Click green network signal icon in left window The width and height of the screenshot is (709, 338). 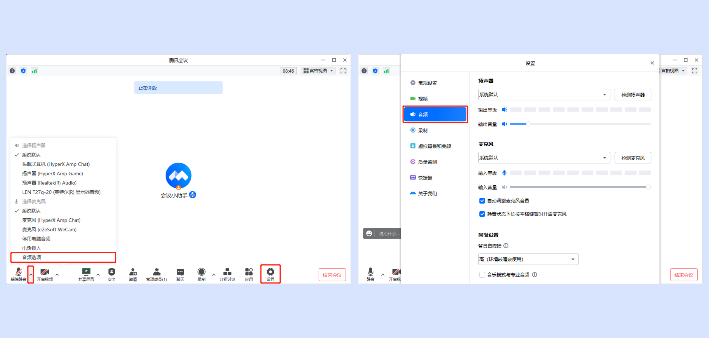tap(34, 71)
